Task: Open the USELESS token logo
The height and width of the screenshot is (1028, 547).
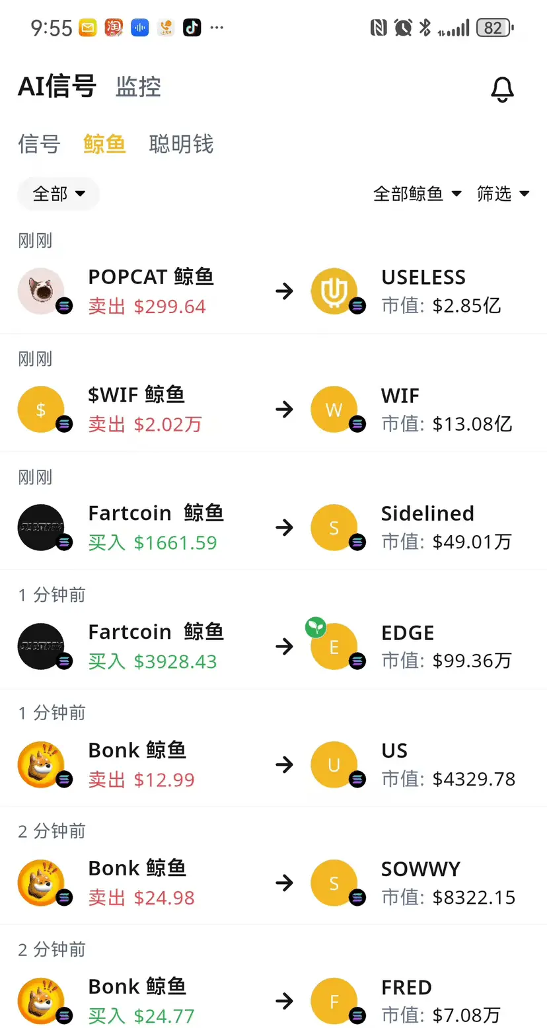Action: click(x=334, y=291)
